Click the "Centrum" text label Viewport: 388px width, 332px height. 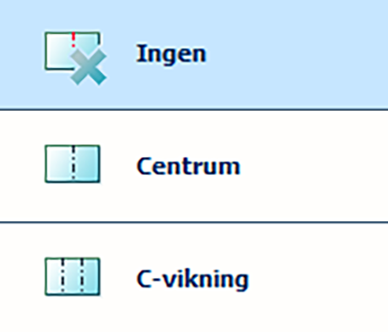click(x=189, y=166)
